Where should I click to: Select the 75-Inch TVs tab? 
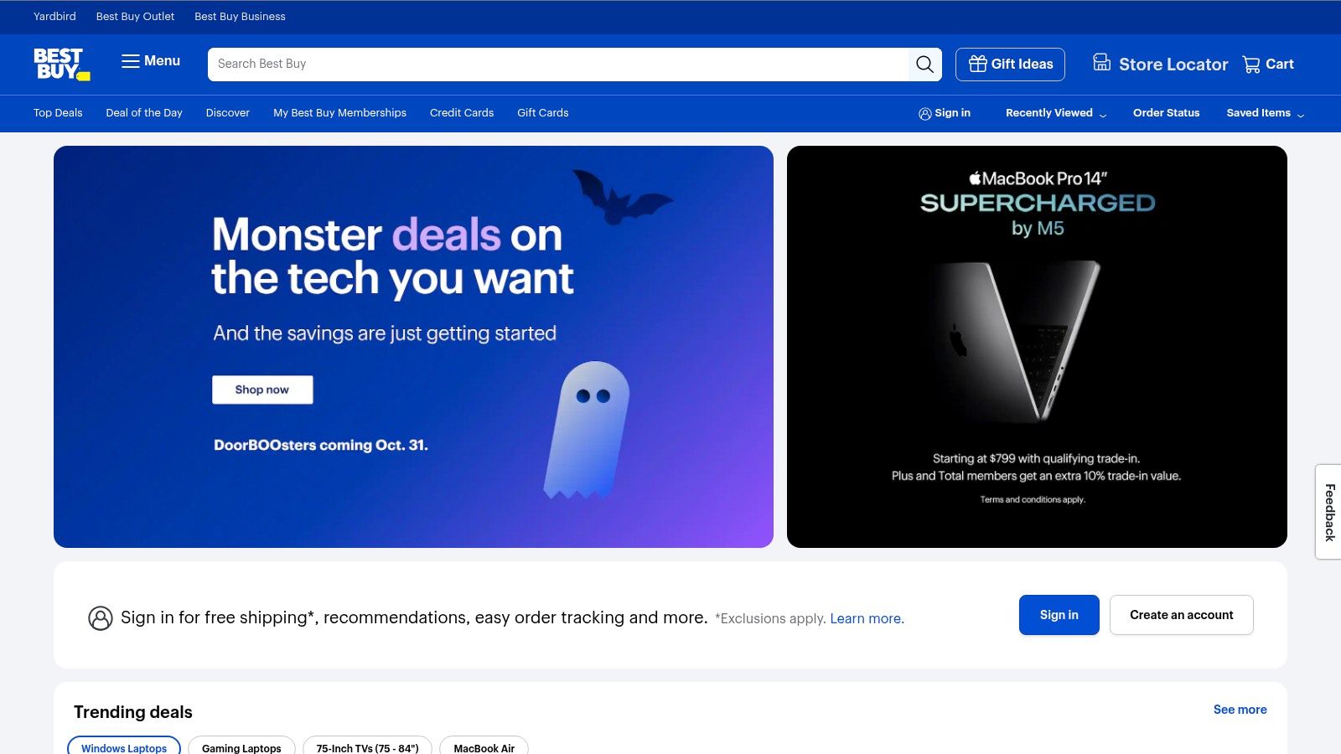point(367,747)
